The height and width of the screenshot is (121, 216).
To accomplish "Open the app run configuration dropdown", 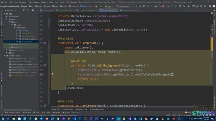I will coord(109,6).
